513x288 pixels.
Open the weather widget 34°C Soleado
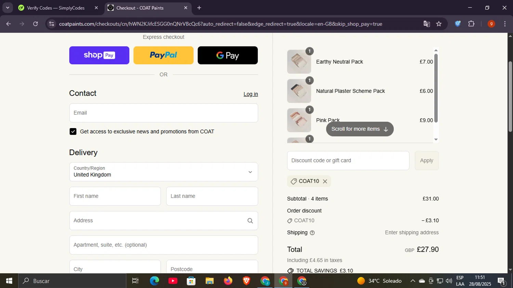click(x=380, y=281)
